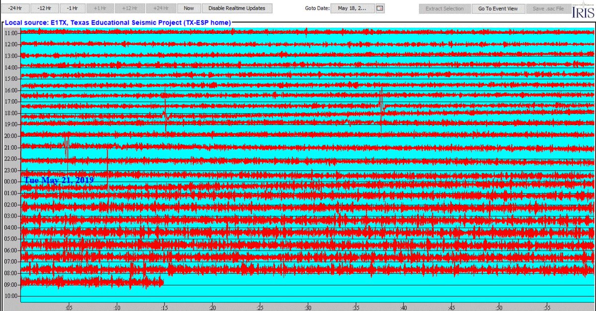This screenshot has width=596, height=311.
Task: Click the 04:00 trace row label
Action: click(x=11, y=228)
